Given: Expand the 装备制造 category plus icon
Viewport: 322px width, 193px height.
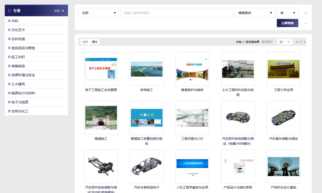Looking at the screenshot, I should point(9,66).
